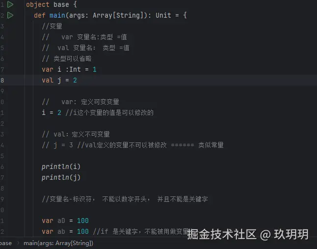Click the "var ab = 100" declaration
Image resolution: width=317 pixels, height=249 pixels.
(65, 231)
